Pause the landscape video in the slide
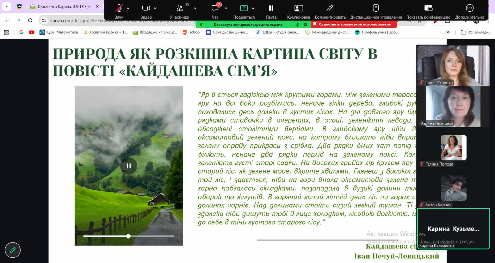 point(129,166)
